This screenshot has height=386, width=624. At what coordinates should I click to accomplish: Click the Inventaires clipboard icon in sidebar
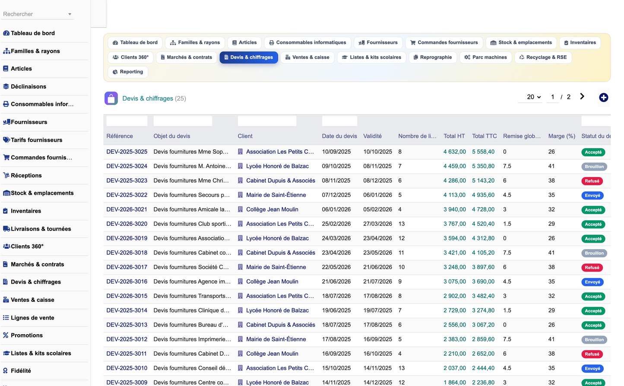[x=5, y=211]
